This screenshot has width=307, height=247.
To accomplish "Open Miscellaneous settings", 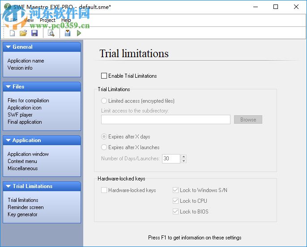I will tap(23, 168).
